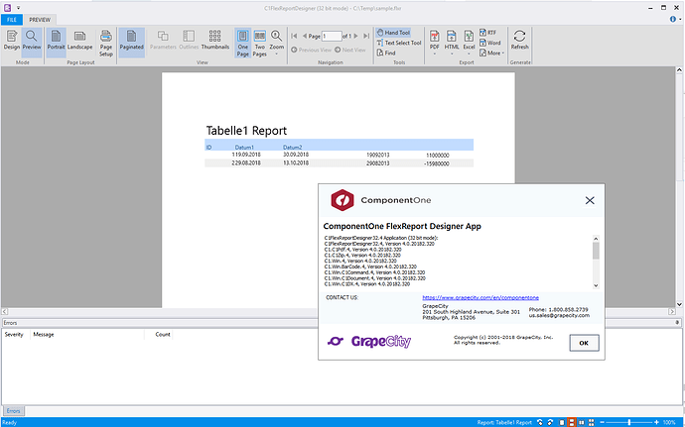Open PDF export dropdown arrow
This screenshot has height=427, width=685.
coord(434,54)
